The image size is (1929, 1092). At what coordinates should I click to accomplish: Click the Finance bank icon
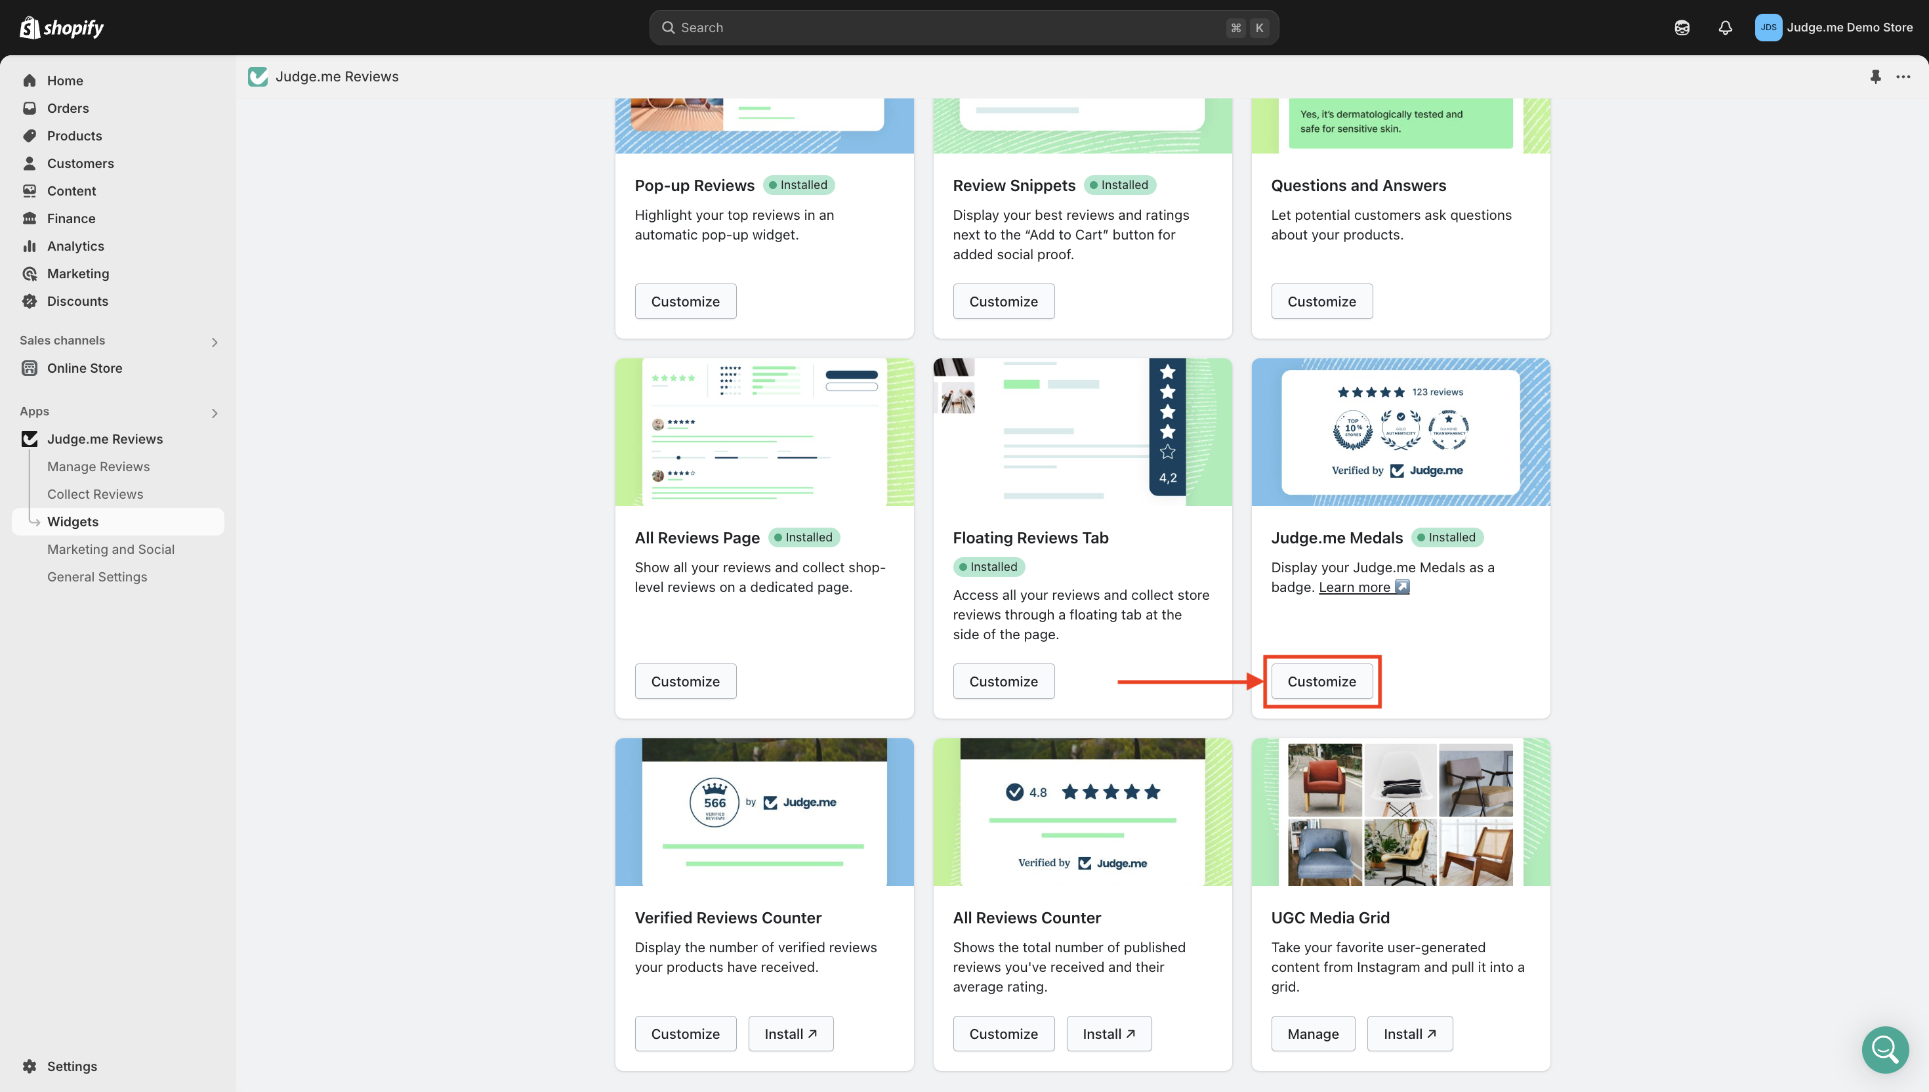click(30, 219)
